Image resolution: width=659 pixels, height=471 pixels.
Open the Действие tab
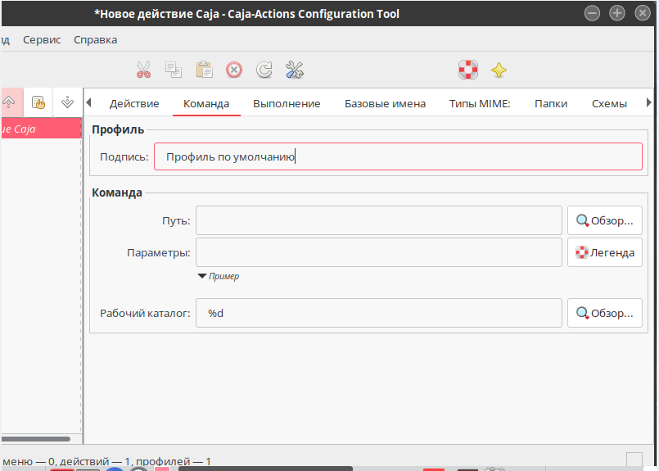(x=134, y=103)
